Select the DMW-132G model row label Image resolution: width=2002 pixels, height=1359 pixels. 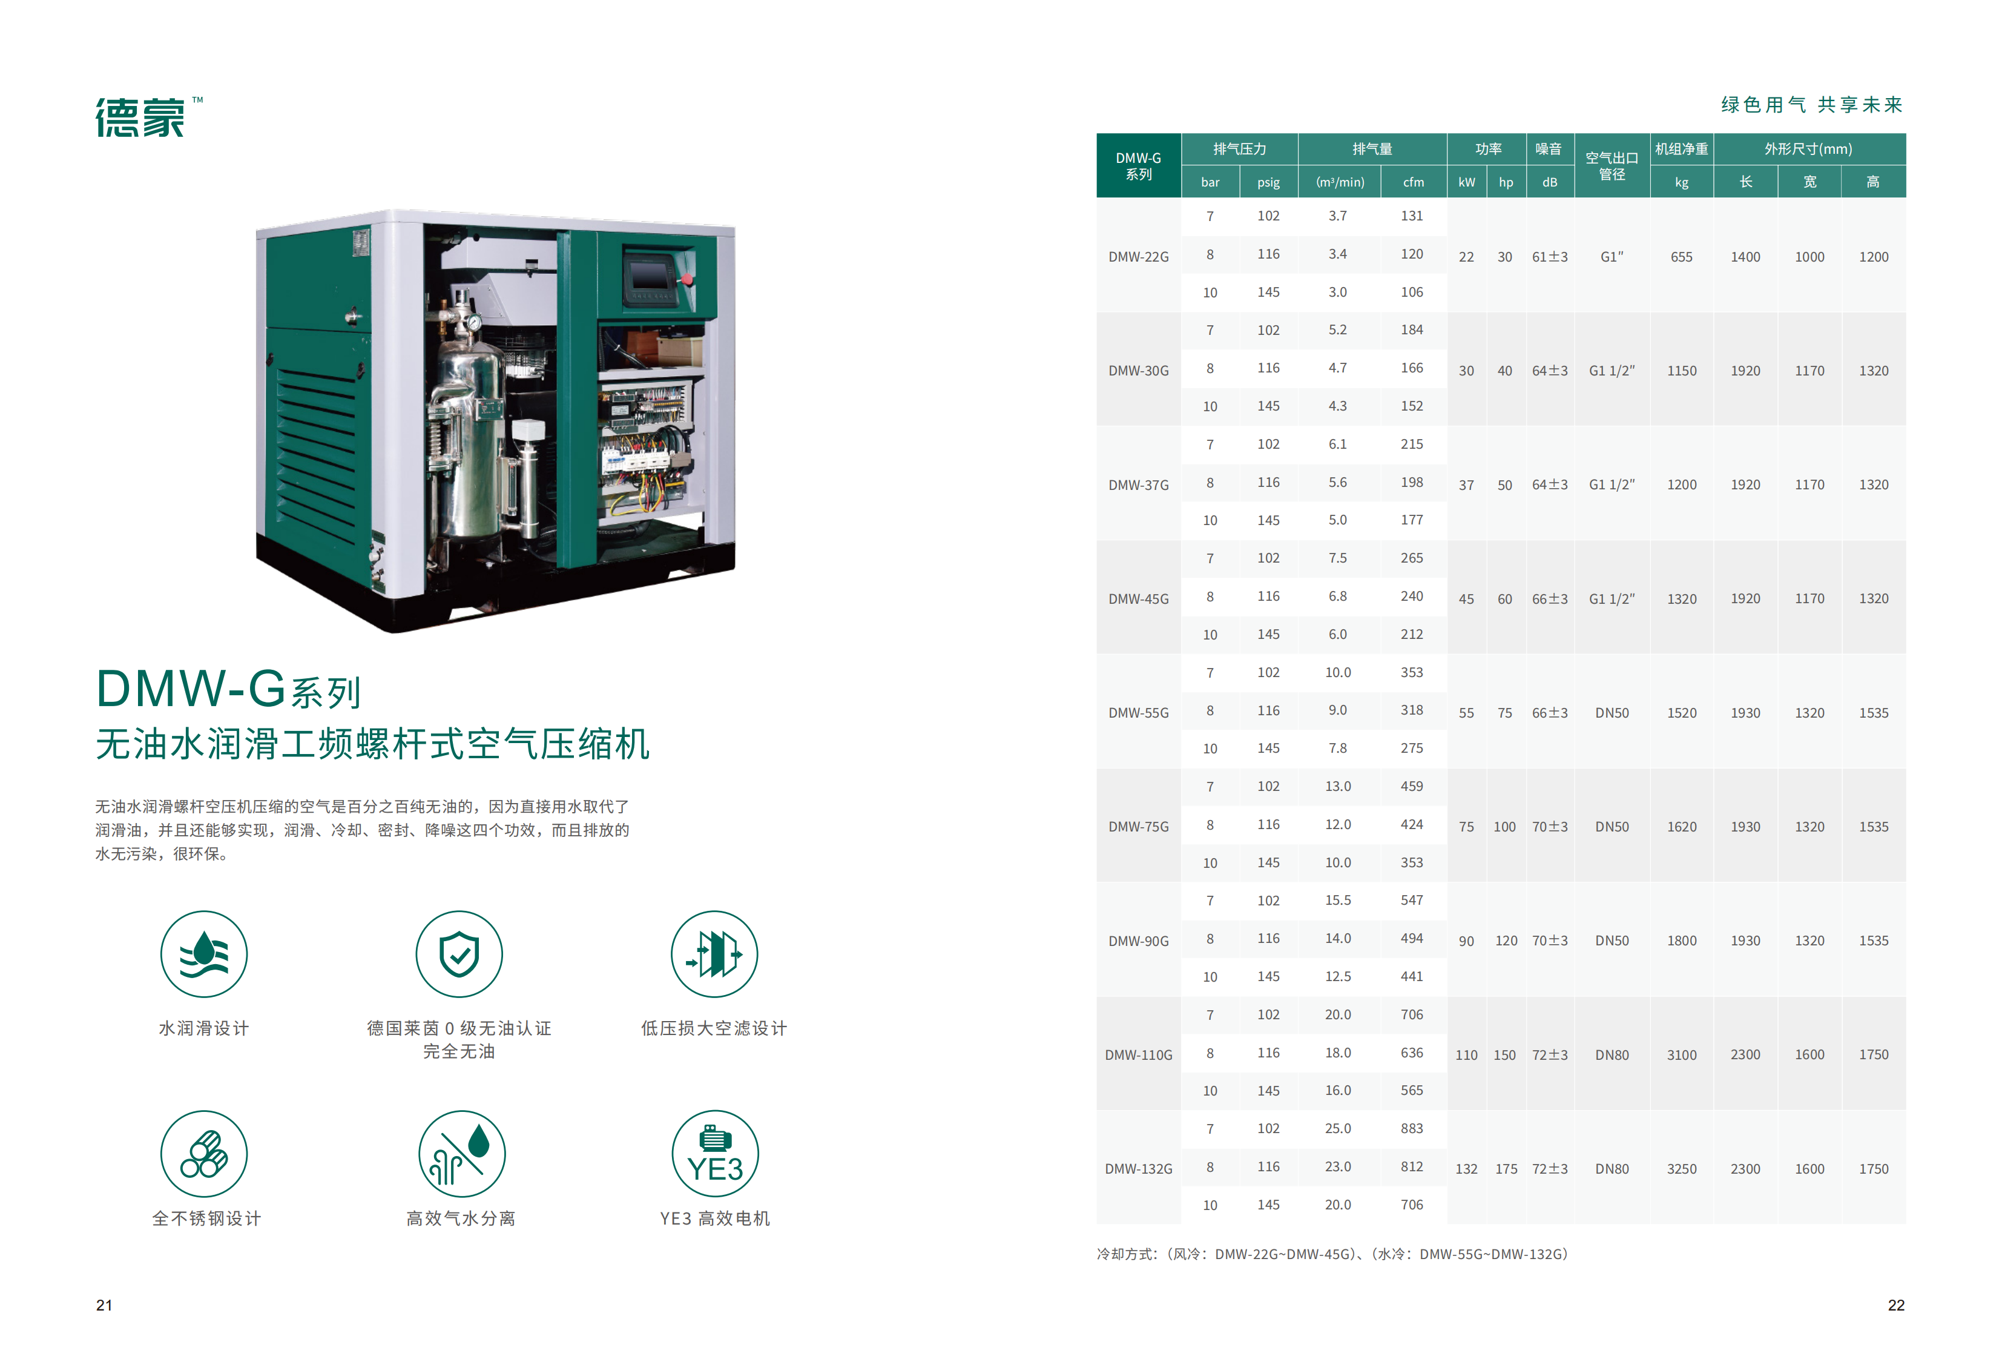tap(1138, 1169)
